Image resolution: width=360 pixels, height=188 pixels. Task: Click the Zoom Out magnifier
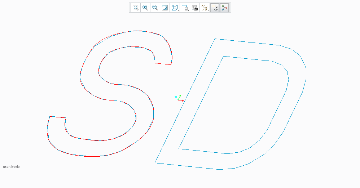(x=155, y=8)
